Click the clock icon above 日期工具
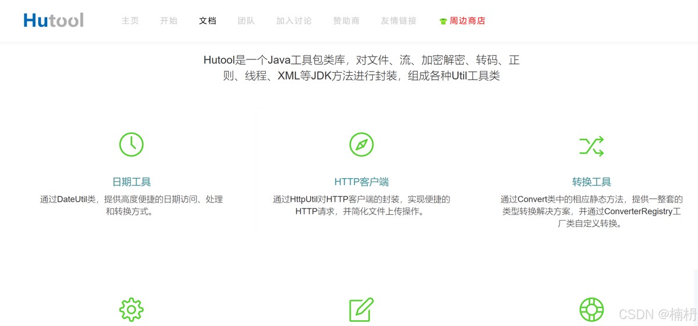The width and height of the screenshot is (698, 326). click(x=131, y=144)
